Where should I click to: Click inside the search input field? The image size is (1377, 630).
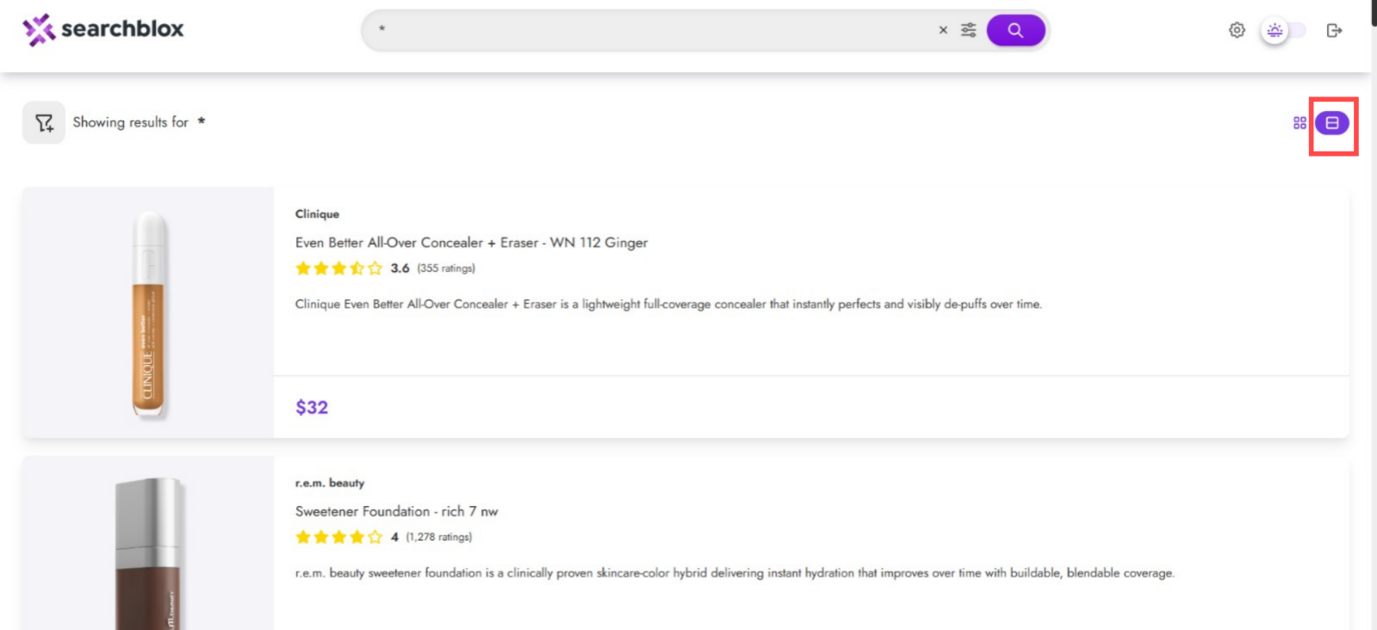pyautogui.click(x=654, y=30)
